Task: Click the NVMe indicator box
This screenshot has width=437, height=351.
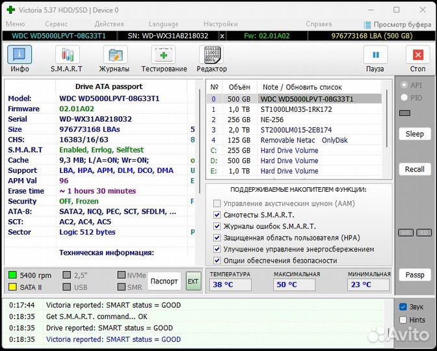Action: (x=121, y=275)
